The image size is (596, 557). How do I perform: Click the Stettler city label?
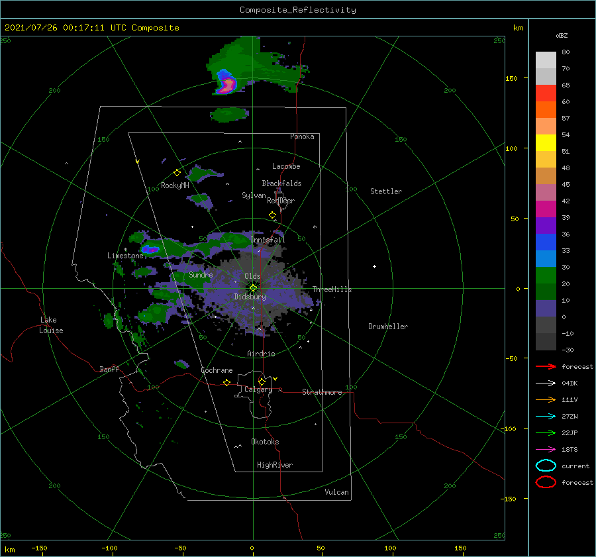tap(386, 191)
